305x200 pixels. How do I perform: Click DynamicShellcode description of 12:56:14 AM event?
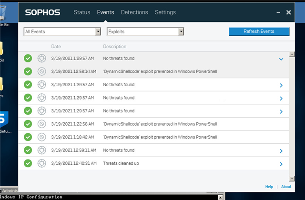(x=160, y=71)
